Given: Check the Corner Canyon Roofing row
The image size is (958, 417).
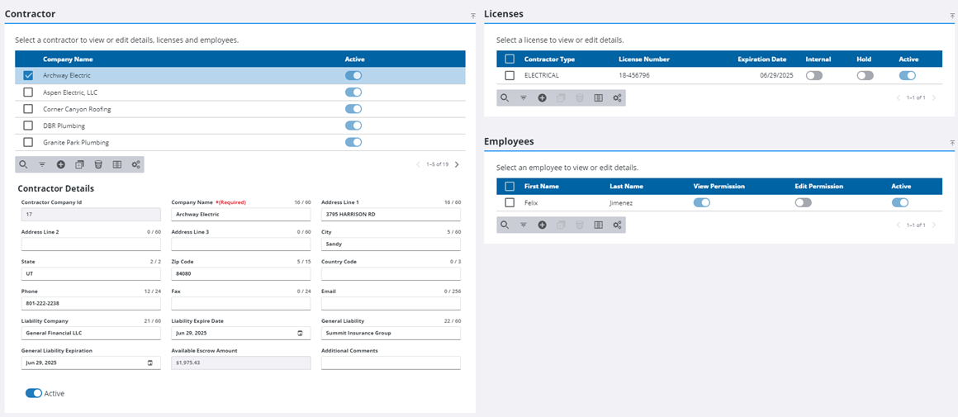Looking at the screenshot, I should click(x=28, y=109).
